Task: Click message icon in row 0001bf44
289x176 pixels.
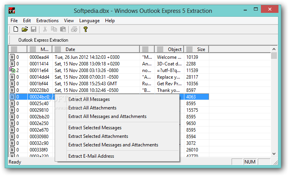Action: 12,83
